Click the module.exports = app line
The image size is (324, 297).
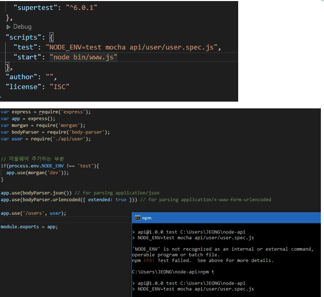[29, 227]
